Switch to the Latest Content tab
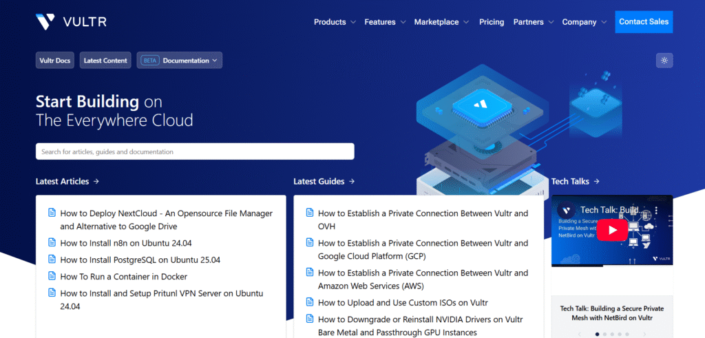Image resolution: width=705 pixels, height=338 pixels. pyautogui.click(x=105, y=61)
